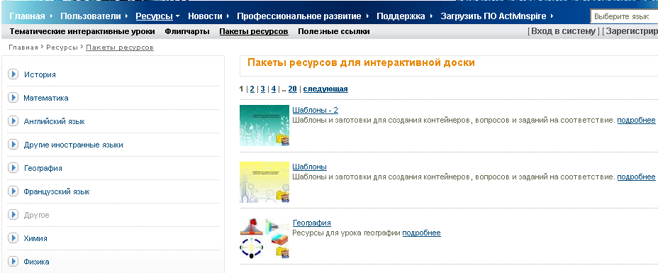
Task: Open the История category
Action: click(40, 74)
